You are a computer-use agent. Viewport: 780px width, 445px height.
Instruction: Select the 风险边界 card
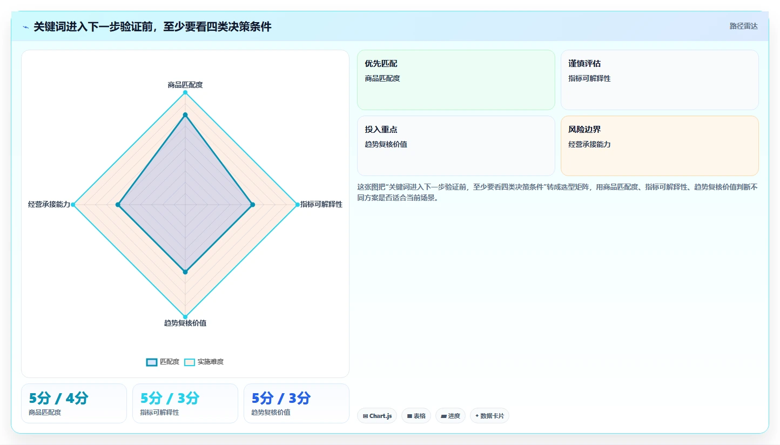pos(660,146)
